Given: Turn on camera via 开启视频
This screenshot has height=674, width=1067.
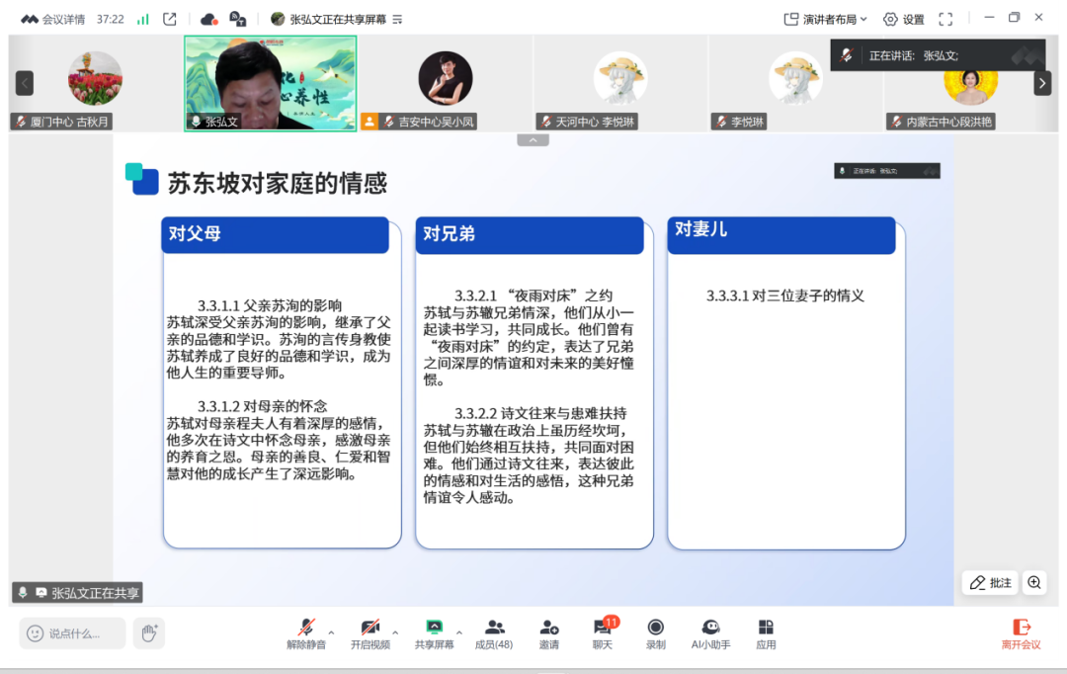Looking at the screenshot, I should tap(370, 632).
